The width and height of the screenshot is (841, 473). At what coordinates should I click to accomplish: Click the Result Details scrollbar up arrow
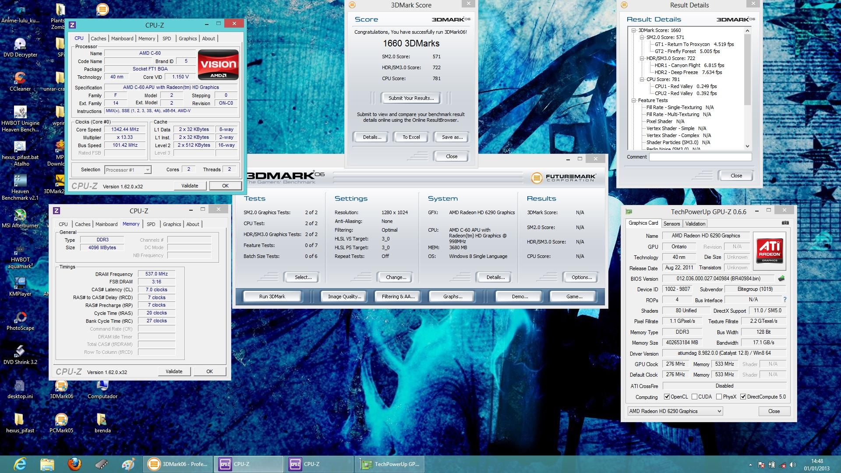coord(747,31)
